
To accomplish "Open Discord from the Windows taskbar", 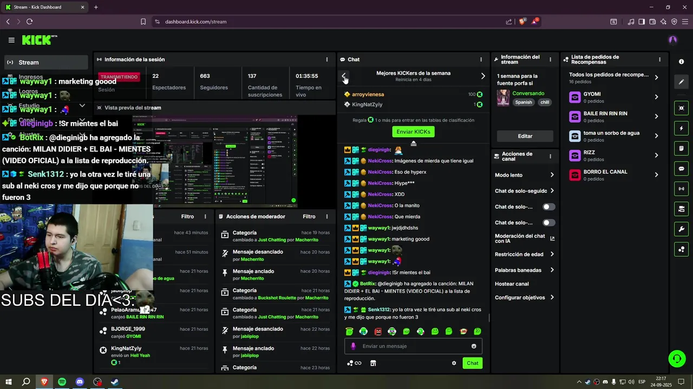I will pyautogui.click(x=80, y=382).
